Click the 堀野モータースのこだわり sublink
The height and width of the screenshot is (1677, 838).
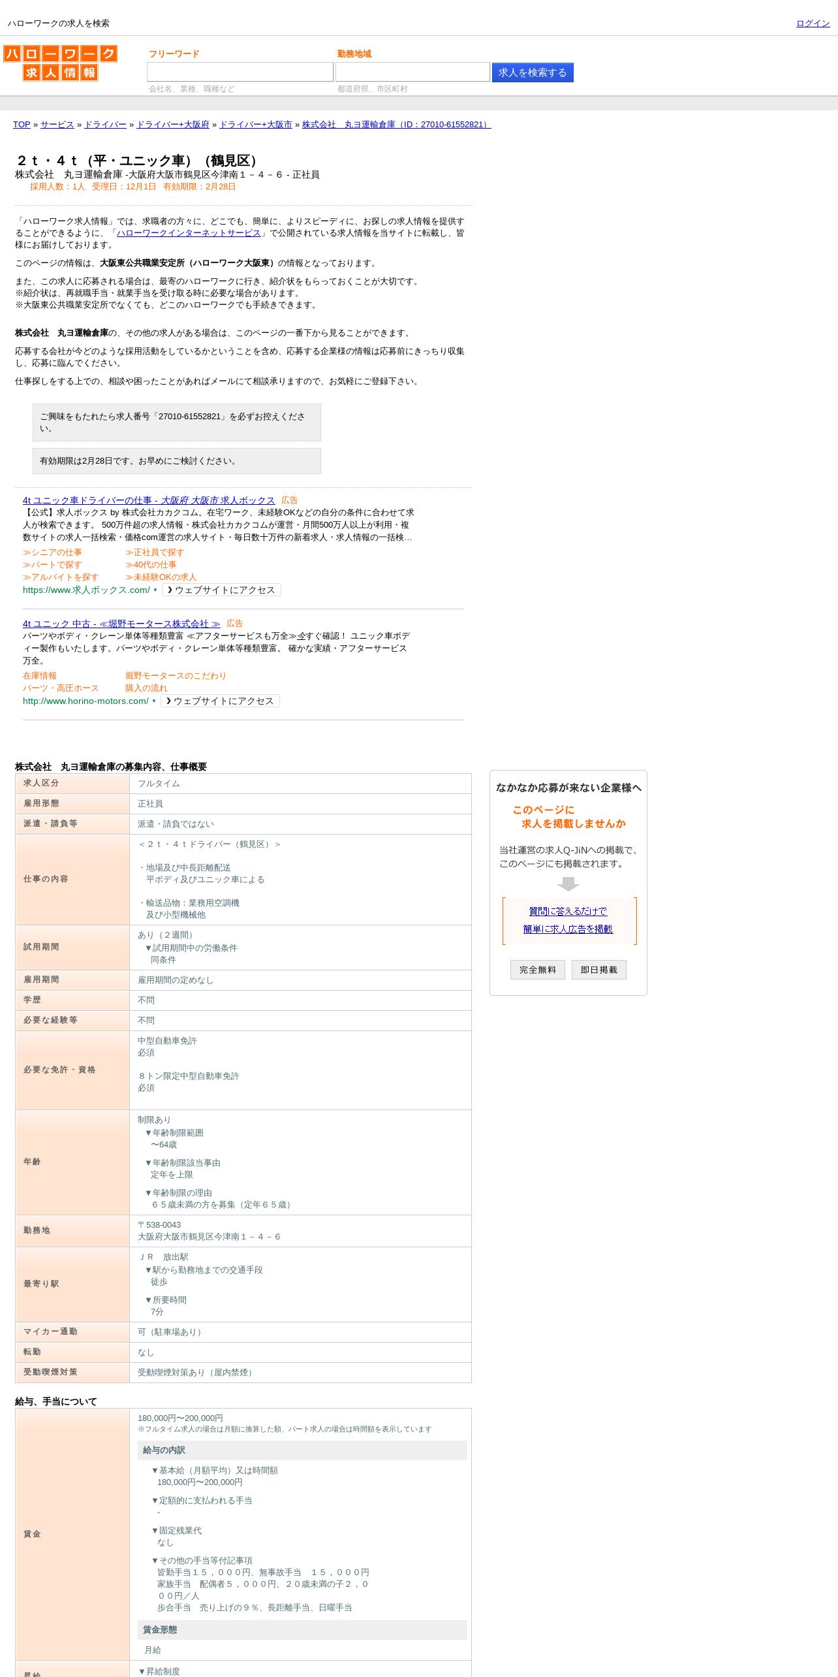(x=176, y=676)
